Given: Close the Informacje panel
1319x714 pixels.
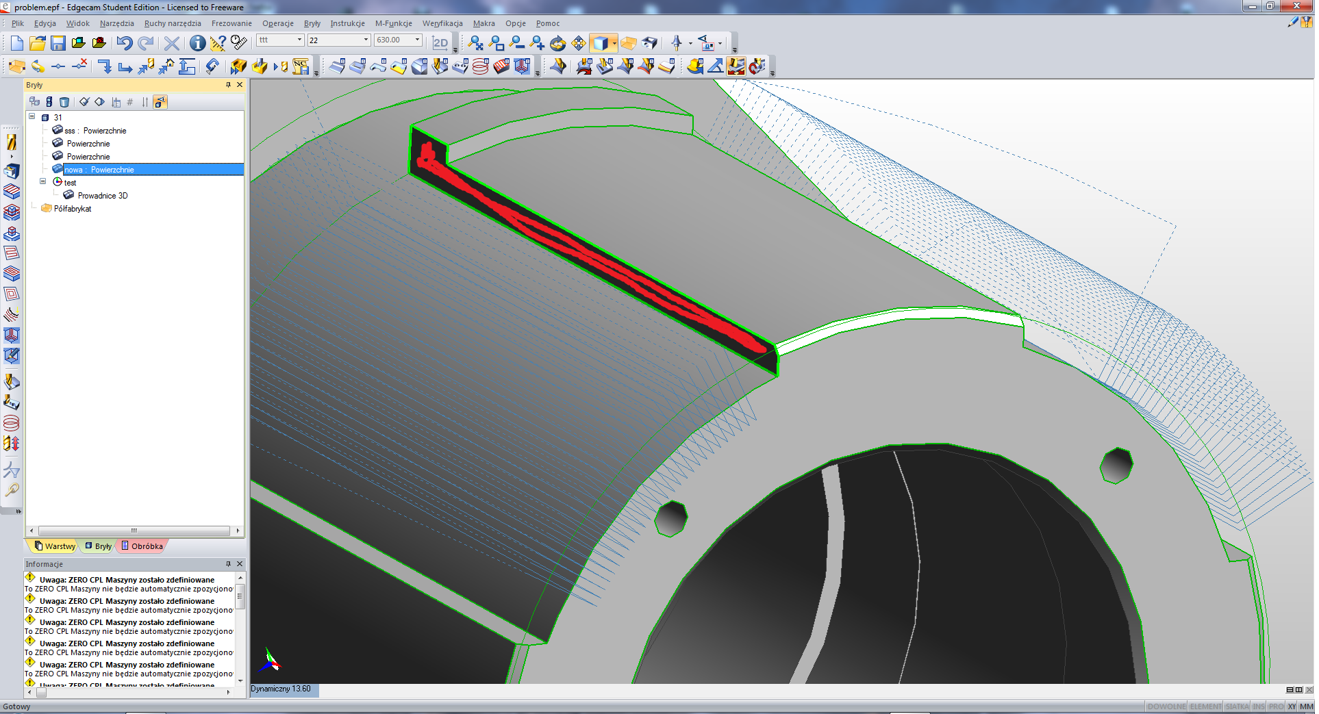Looking at the screenshot, I should pyautogui.click(x=240, y=564).
